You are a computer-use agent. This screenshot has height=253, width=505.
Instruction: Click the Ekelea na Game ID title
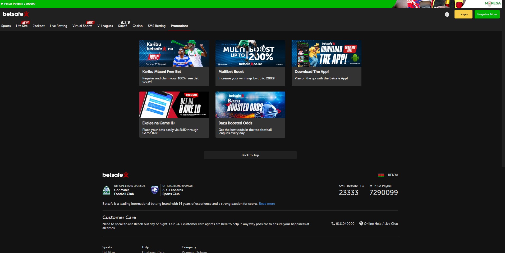[x=158, y=123]
